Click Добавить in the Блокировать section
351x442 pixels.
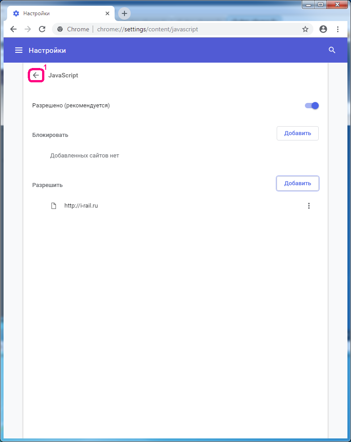pyautogui.click(x=297, y=133)
